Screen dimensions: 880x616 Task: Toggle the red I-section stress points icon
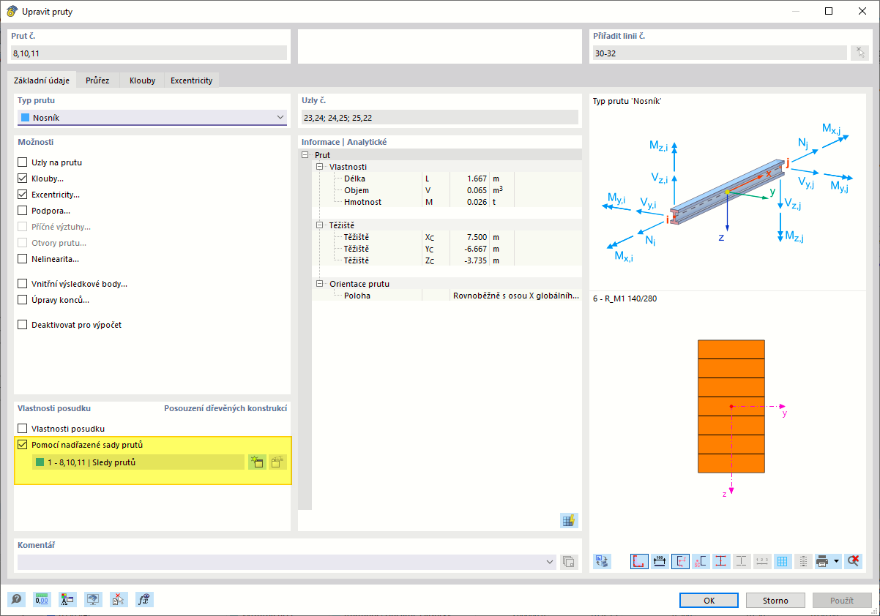[721, 561]
